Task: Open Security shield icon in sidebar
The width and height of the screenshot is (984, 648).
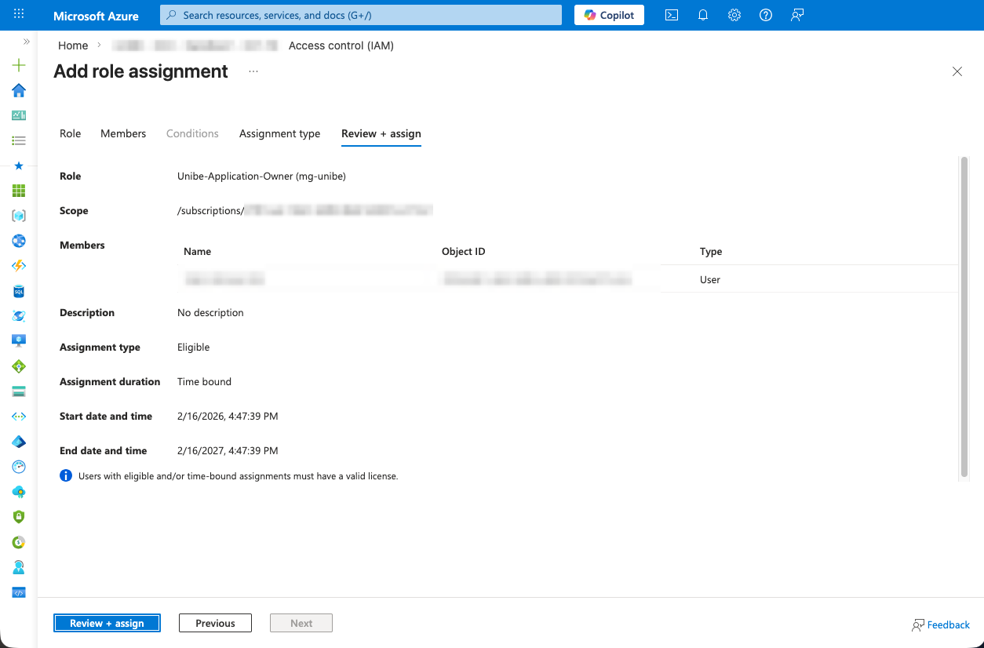Action: 19,517
